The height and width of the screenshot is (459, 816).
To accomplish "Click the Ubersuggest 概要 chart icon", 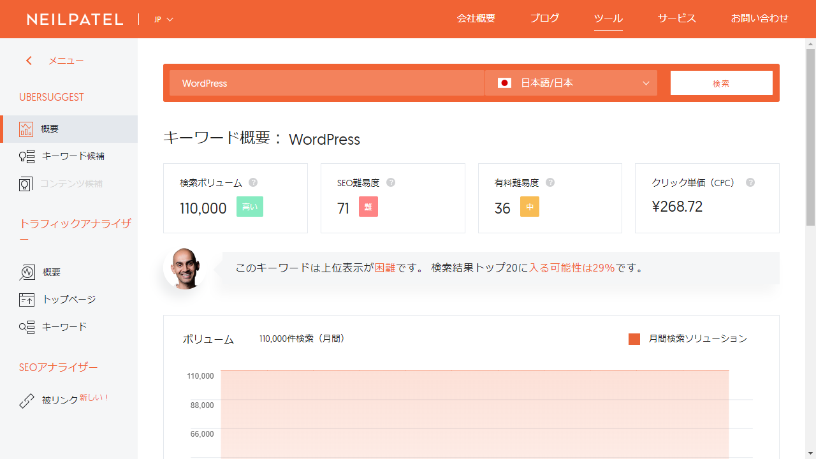I will point(26,129).
